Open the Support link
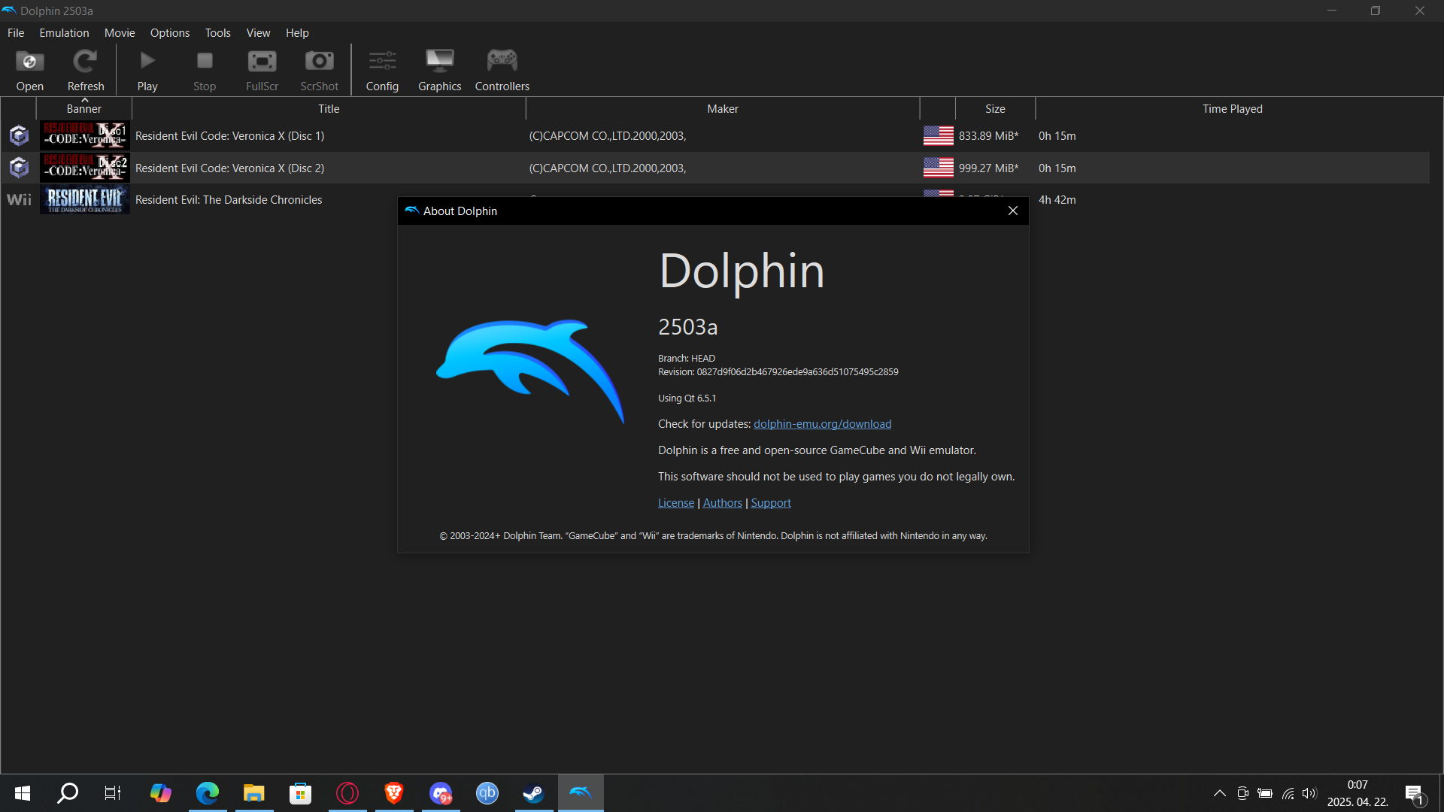This screenshot has width=1444, height=812. pos(771,503)
